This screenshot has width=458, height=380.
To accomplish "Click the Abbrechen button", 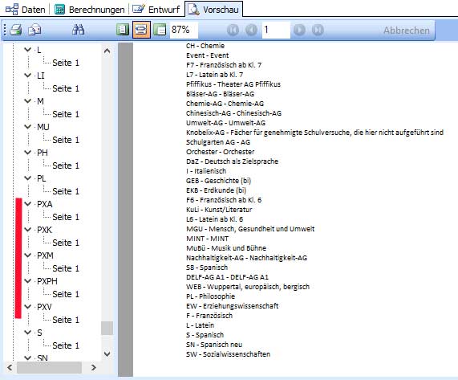I will click(407, 31).
